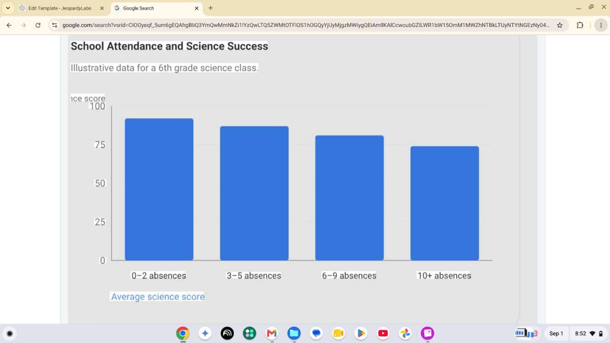
Task: Reload the current page
Action: pos(38,25)
